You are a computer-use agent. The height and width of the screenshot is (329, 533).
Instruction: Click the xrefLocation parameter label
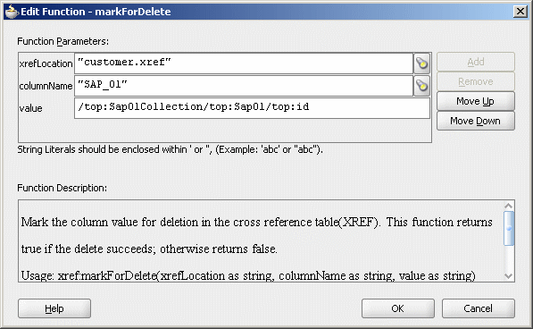46,63
